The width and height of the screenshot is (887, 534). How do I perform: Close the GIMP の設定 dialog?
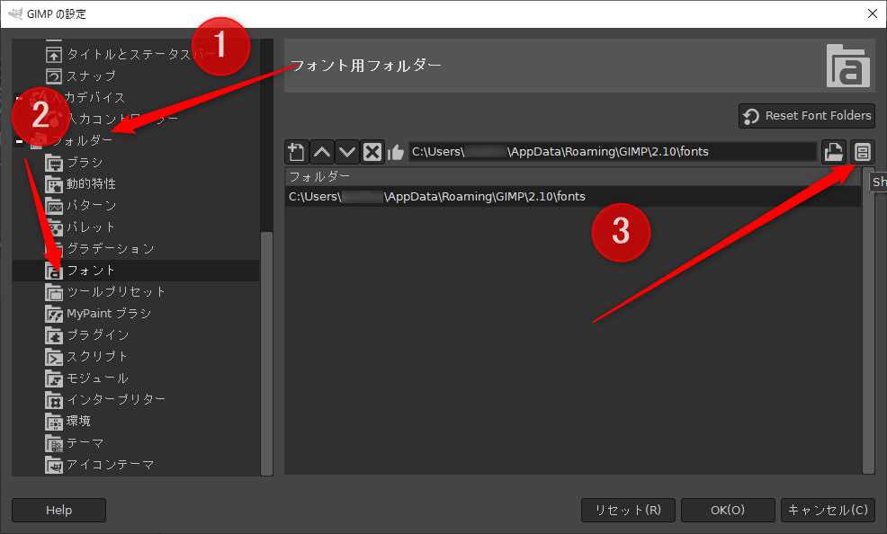pyautogui.click(x=873, y=14)
